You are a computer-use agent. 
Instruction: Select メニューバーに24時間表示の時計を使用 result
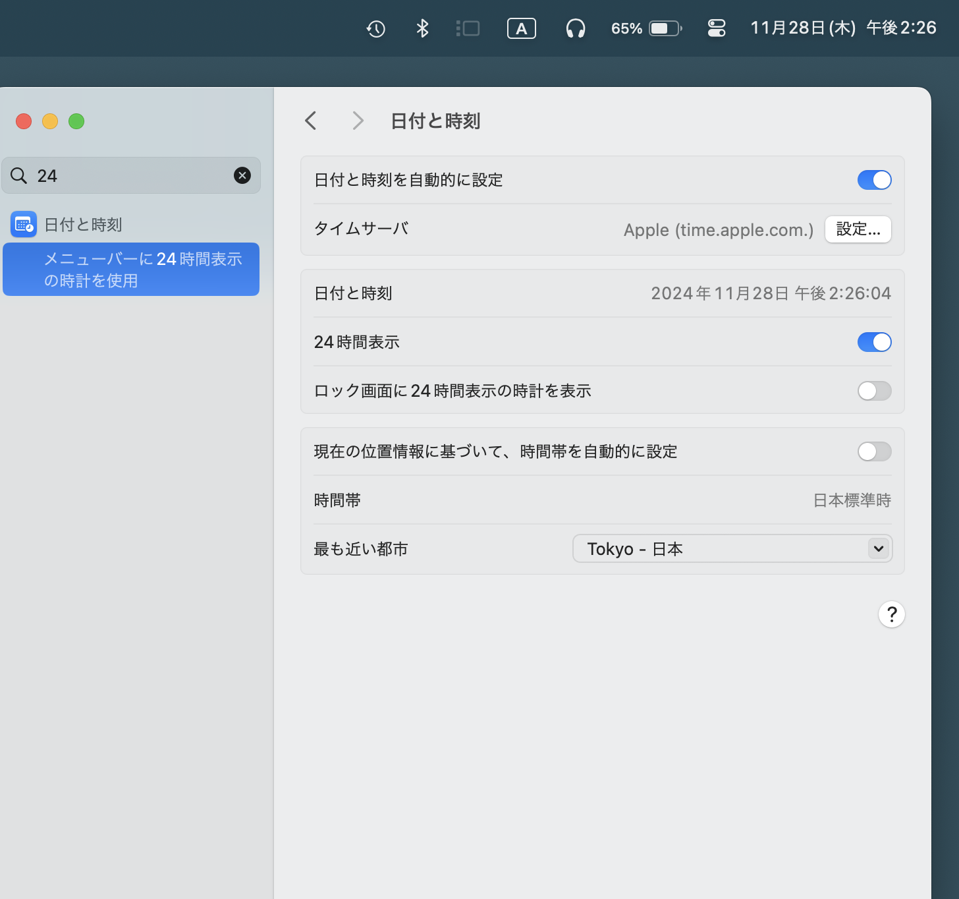tap(131, 270)
